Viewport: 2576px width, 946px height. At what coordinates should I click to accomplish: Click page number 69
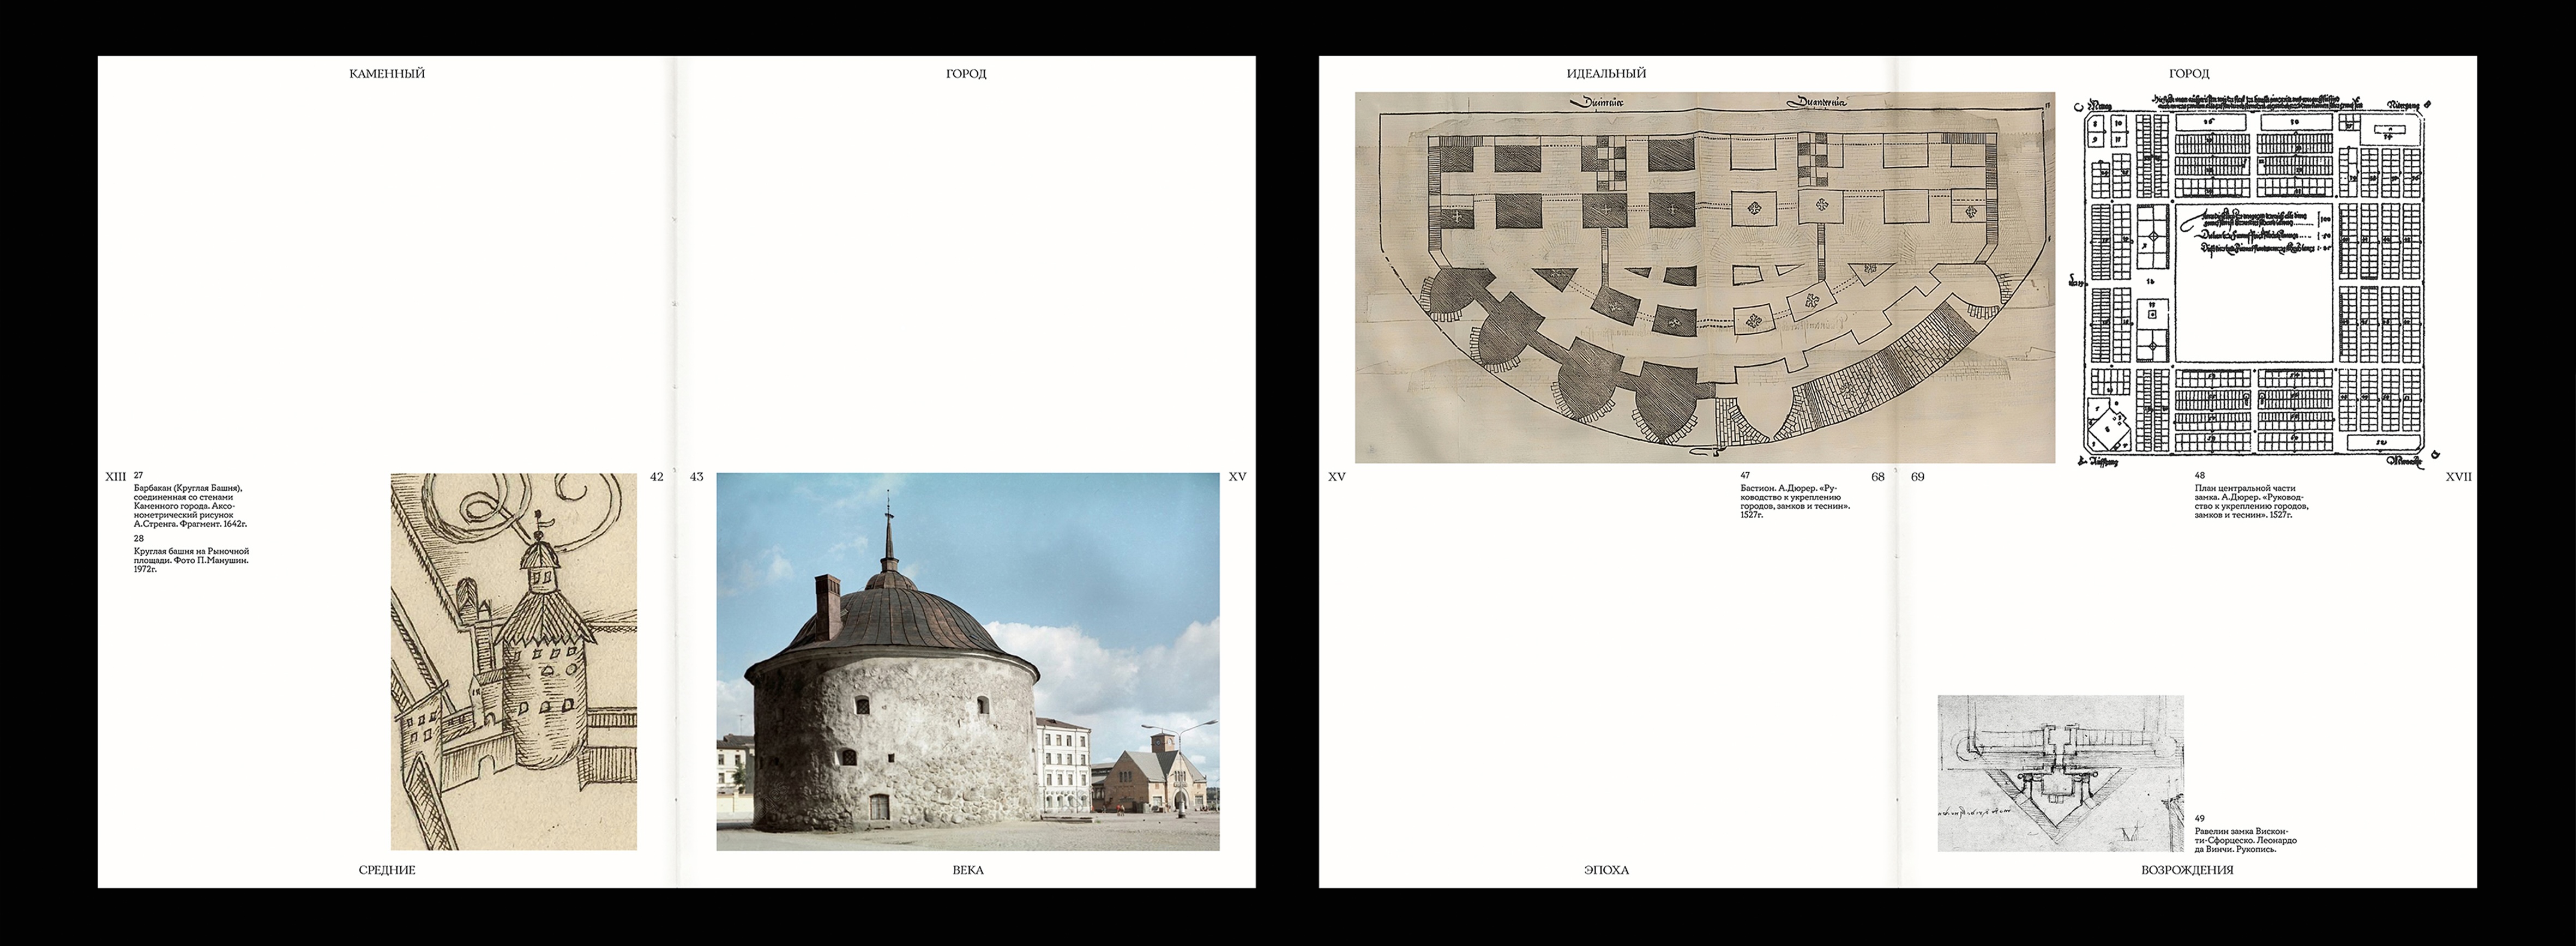coord(1917,477)
